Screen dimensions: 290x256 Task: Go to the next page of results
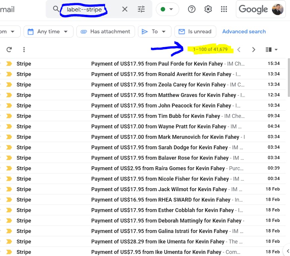(253, 50)
